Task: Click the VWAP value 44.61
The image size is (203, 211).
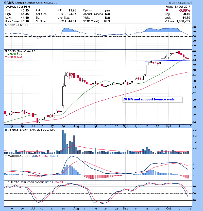Action: 72,21
